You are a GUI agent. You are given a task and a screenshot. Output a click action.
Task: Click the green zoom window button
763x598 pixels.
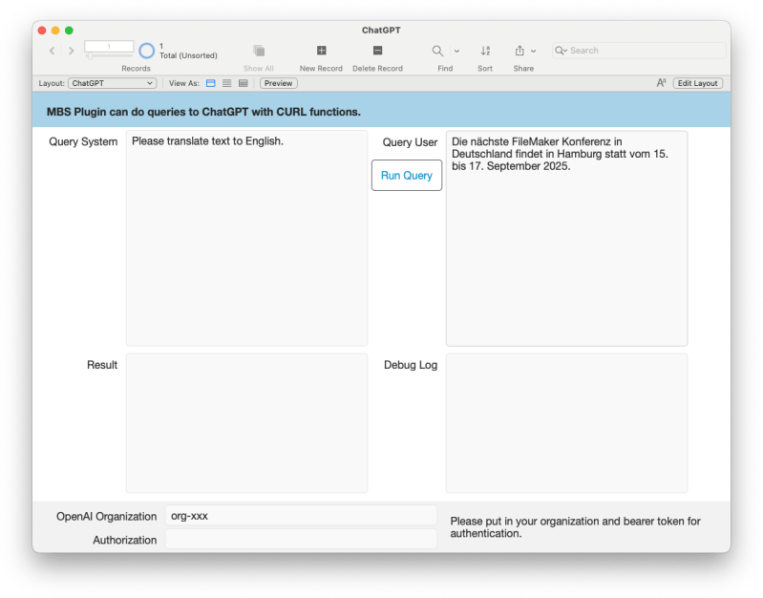[69, 31]
